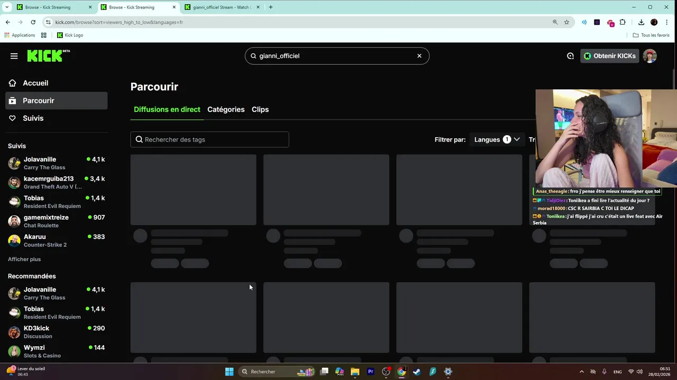Image resolution: width=677 pixels, height=380 pixels.
Task: Click the search field with gianni_officiel
Action: tap(337, 56)
